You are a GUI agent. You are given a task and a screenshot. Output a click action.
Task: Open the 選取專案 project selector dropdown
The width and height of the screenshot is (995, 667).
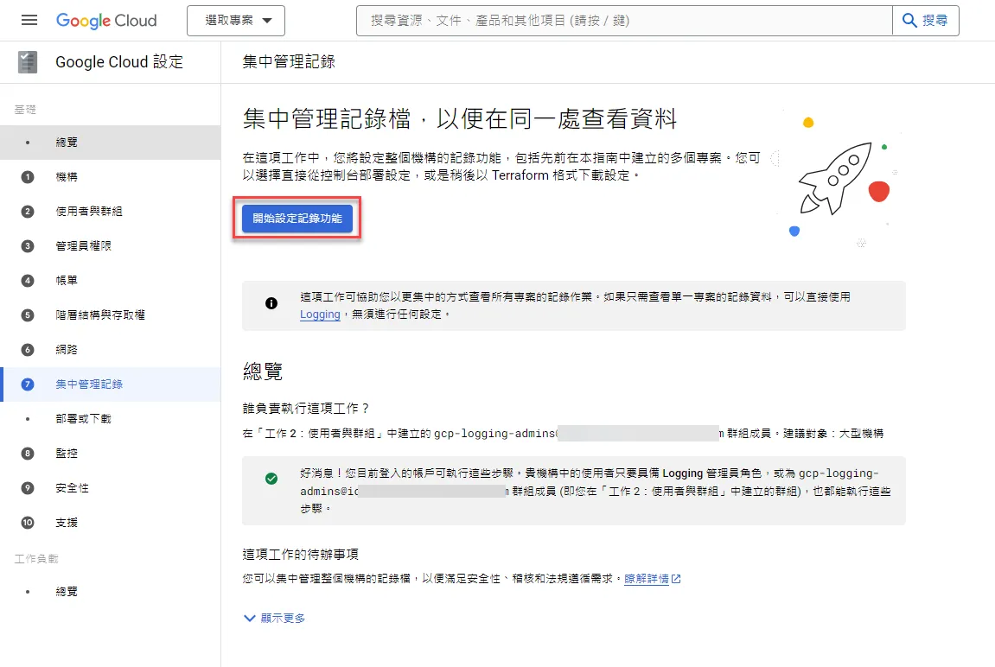(236, 20)
